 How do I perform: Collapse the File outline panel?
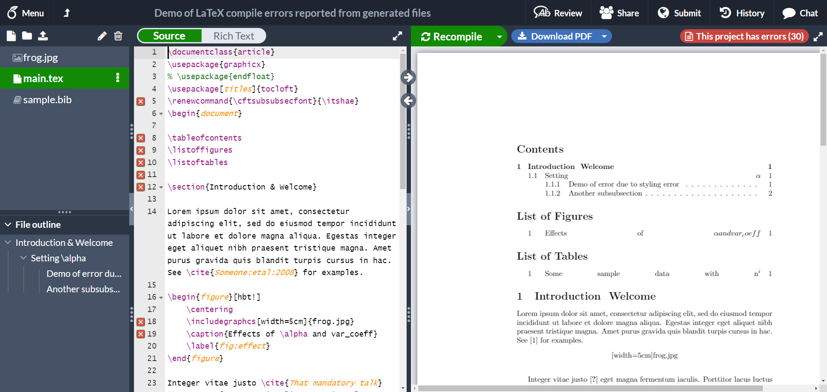[8, 225]
